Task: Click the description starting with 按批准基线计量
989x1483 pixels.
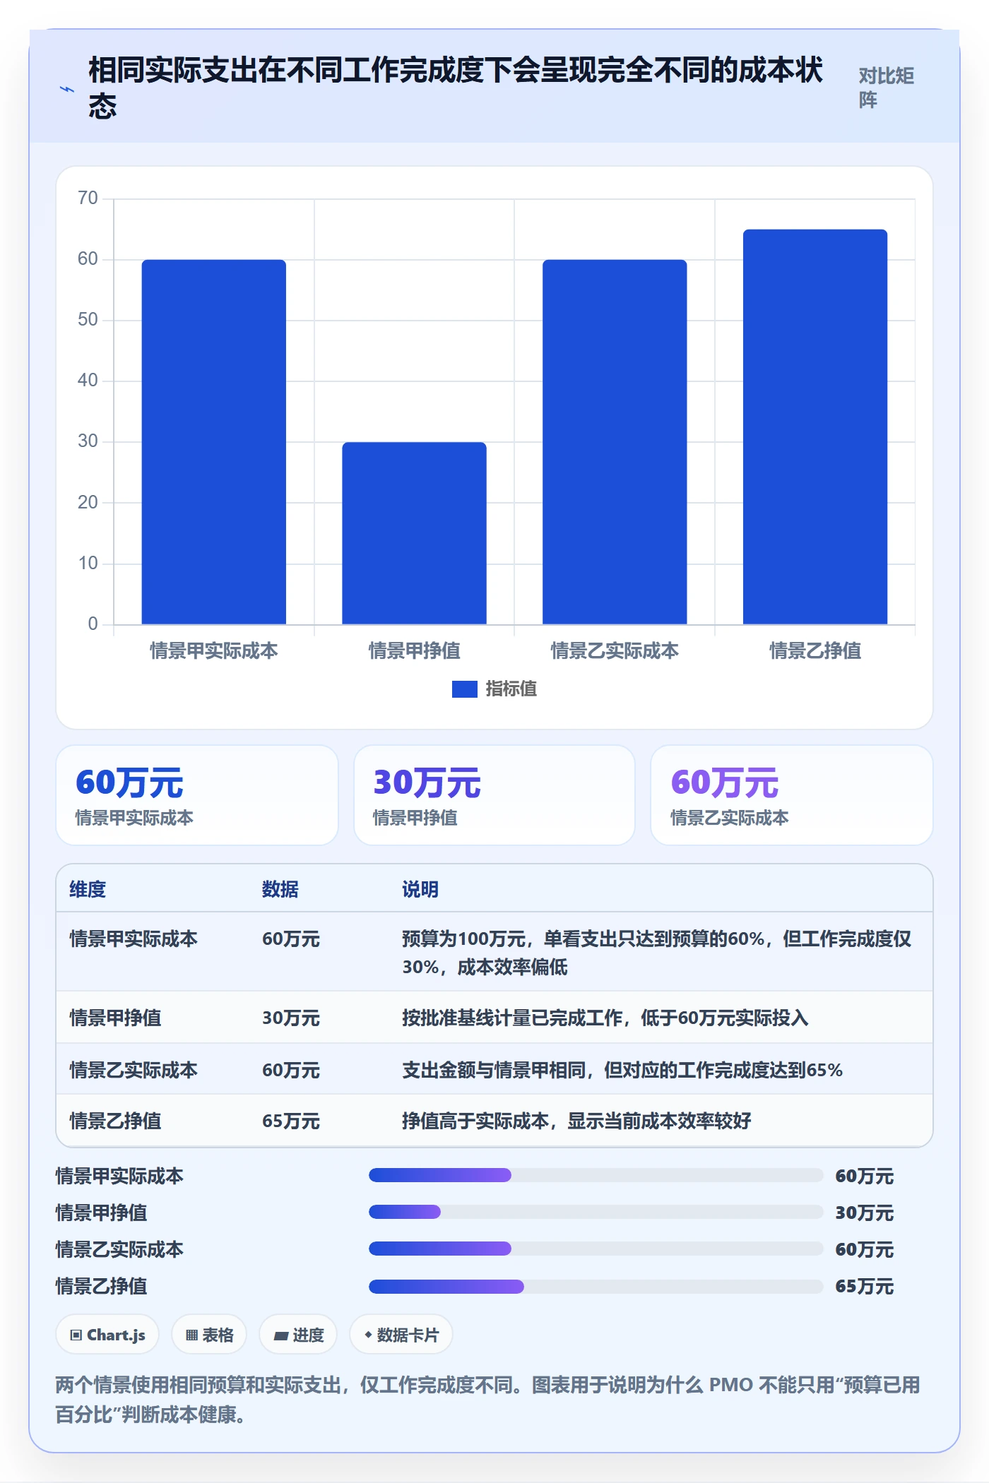Action: (x=605, y=1018)
